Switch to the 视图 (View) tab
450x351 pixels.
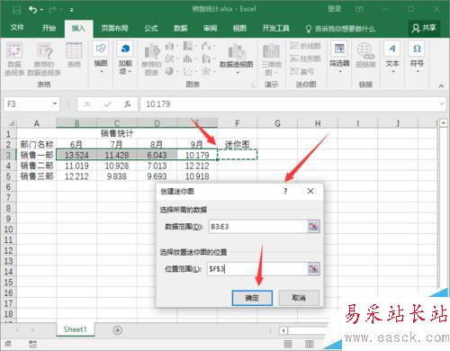point(239,28)
